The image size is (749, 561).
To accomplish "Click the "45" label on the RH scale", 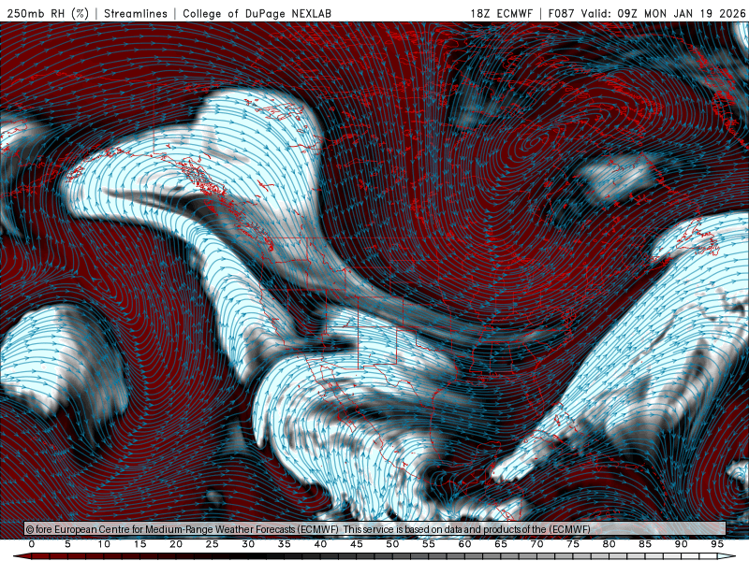I will pyautogui.click(x=357, y=544).
